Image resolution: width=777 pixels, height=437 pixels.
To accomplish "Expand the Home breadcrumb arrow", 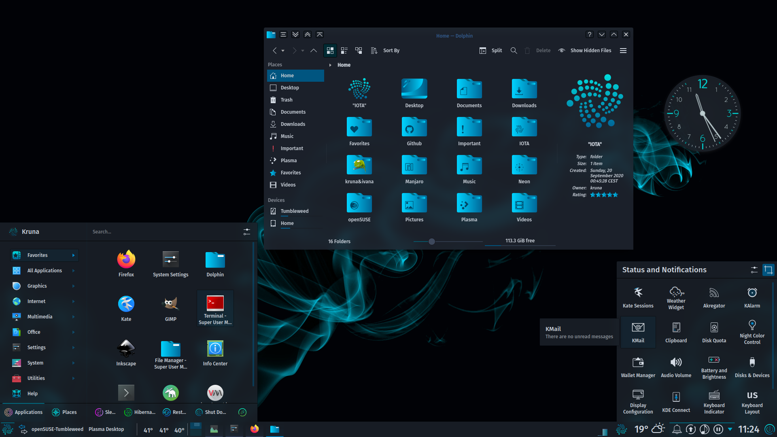I will (x=330, y=65).
